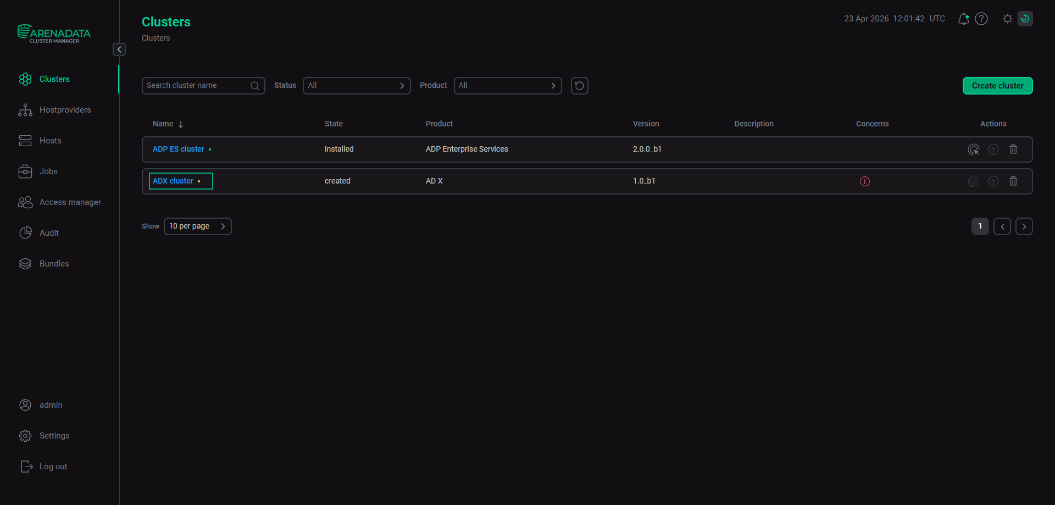Click the version '1.0_b1' cell
Screen dimensions: 1055x505
click(643, 181)
